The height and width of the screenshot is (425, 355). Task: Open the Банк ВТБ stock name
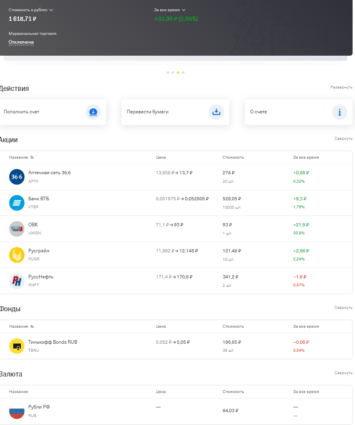click(39, 199)
